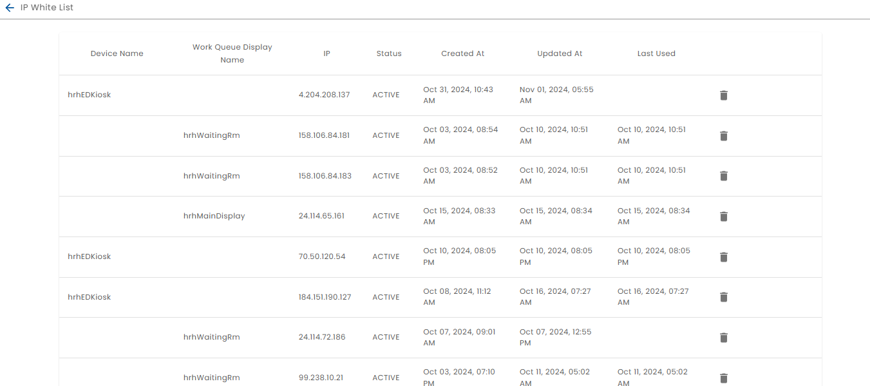
Task: Click the IP address 4.204.208.137
Action: pyautogui.click(x=324, y=95)
